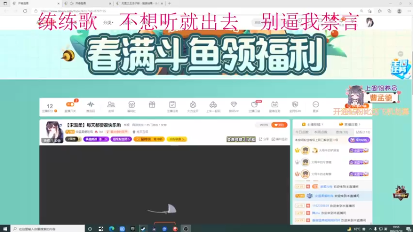This screenshot has height=232, width=413.
Task: Click the page vertical scrollbar
Action: 411,120
